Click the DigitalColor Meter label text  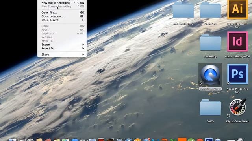click(x=237, y=121)
